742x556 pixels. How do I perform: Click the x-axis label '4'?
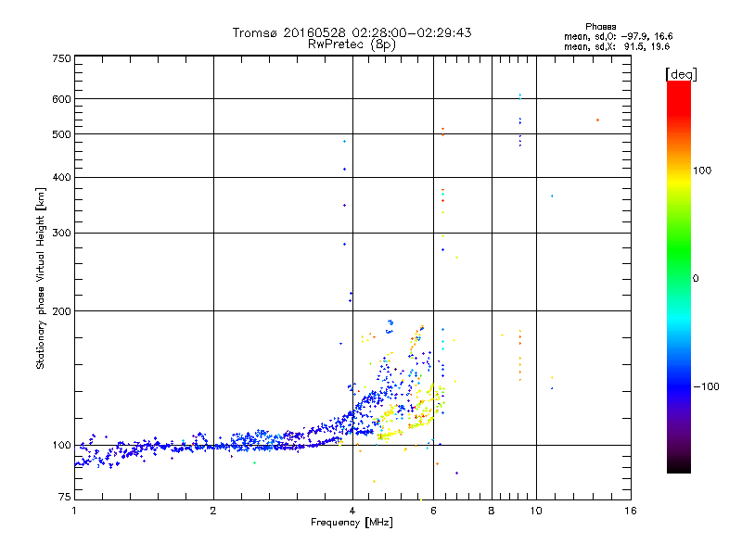point(352,511)
